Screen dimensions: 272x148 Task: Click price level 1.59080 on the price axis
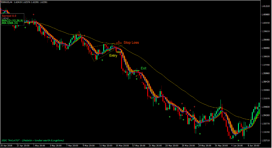click(265, 40)
